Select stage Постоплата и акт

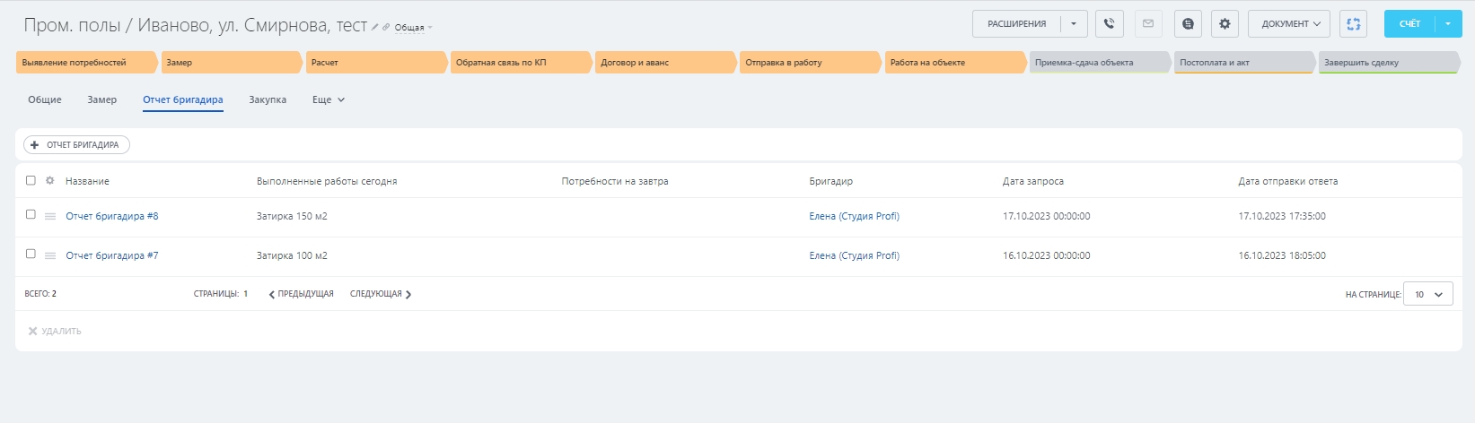pyautogui.click(x=1245, y=63)
